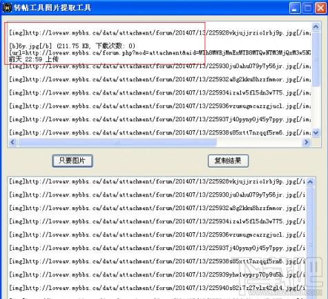Click the upper text box scroll-up arrow
This screenshot has width=328, height=299.
[x=316, y=27]
